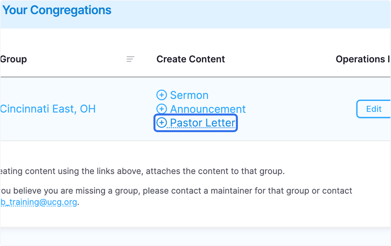This screenshot has width=391, height=246.
Task: Click the Cincinnati East congregation row
Action: [x=48, y=109]
